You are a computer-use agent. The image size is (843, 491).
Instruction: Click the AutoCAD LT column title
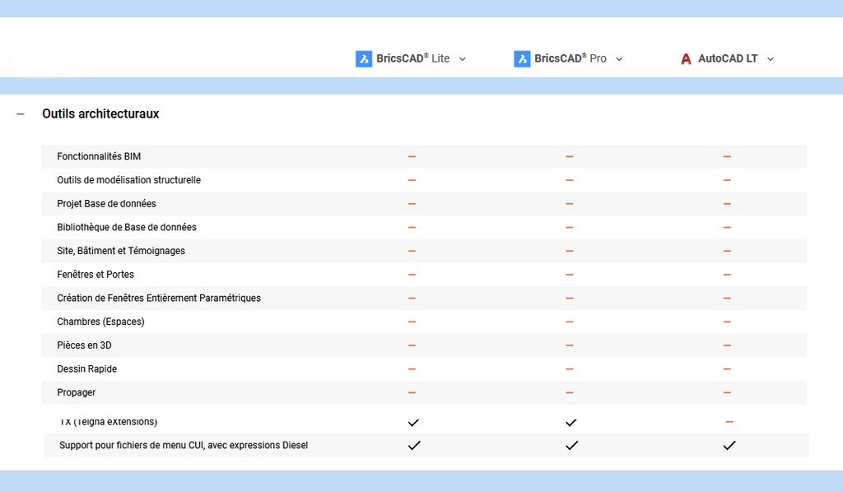tap(728, 58)
